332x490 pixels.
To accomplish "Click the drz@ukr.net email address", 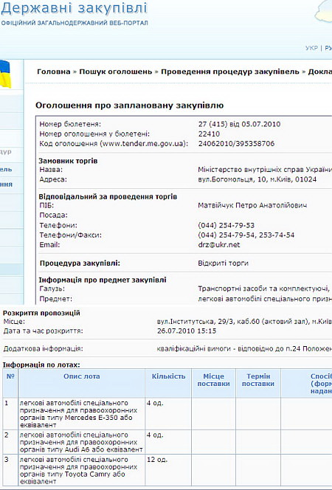I will point(218,245).
